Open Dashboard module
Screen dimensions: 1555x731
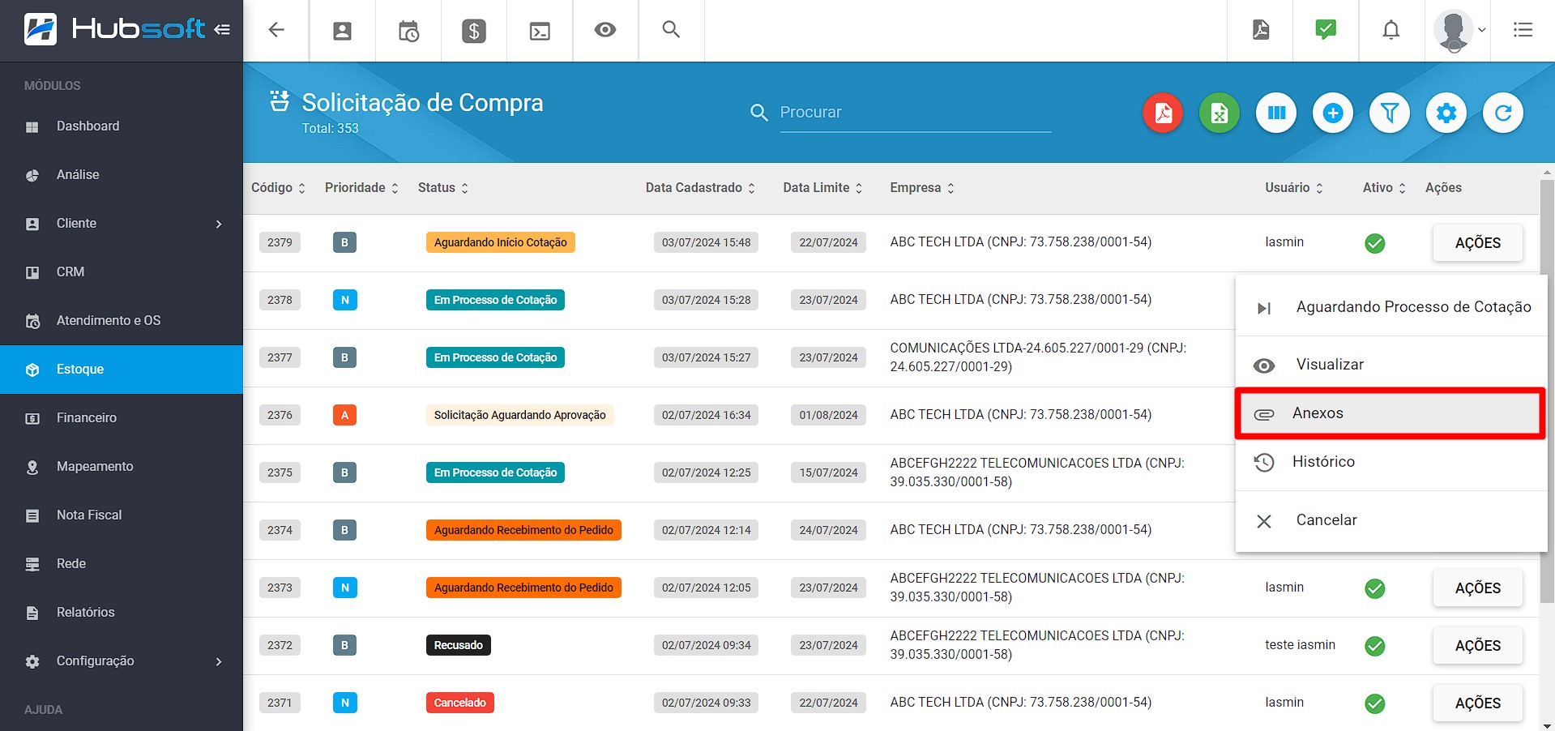click(122, 126)
